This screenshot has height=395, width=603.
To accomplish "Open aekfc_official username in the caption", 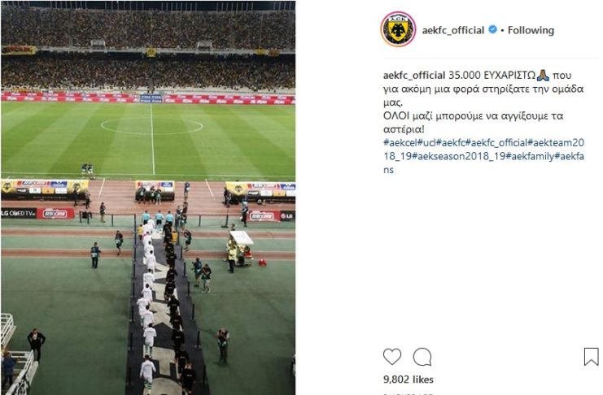I will pos(414,76).
